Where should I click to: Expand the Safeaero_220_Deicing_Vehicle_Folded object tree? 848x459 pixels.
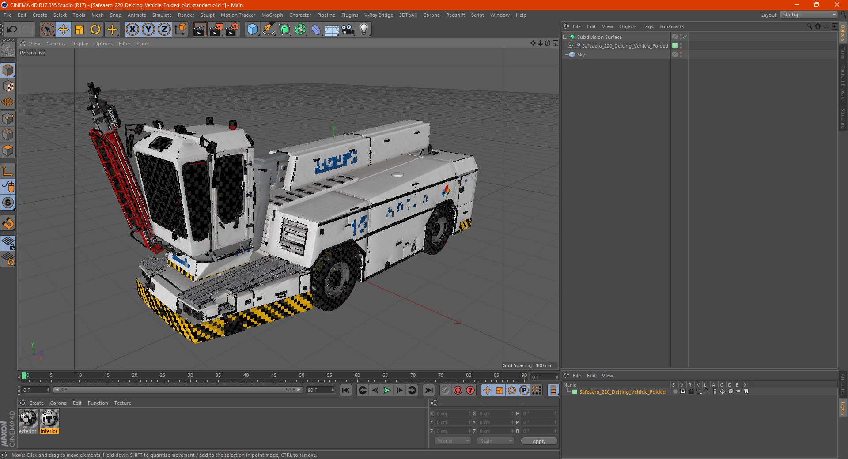(570, 45)
